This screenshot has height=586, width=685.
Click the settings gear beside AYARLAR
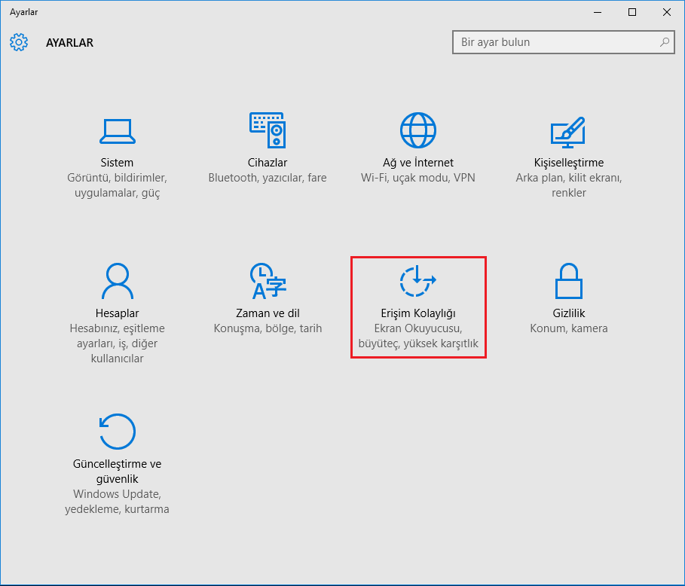tap(19, 42)
